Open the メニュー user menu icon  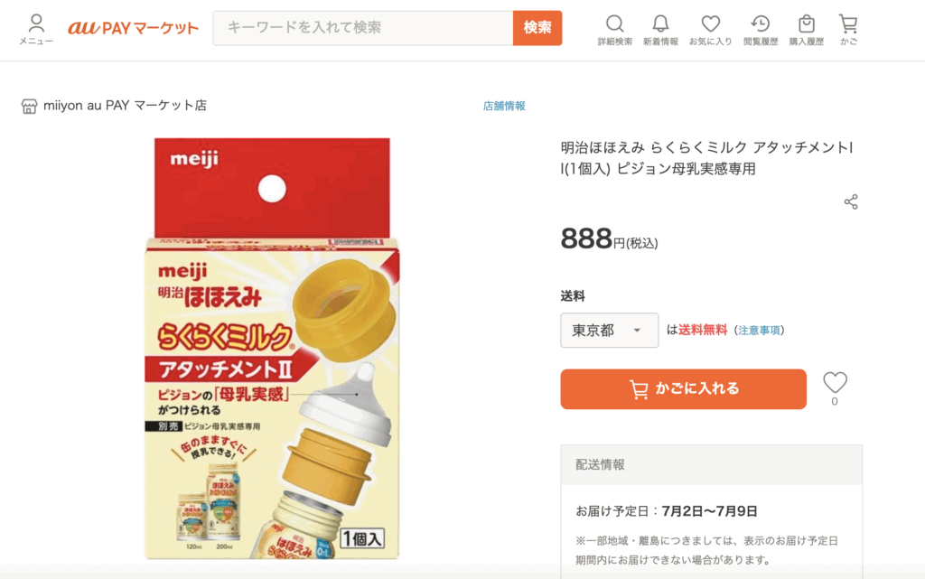coord(36,29)
